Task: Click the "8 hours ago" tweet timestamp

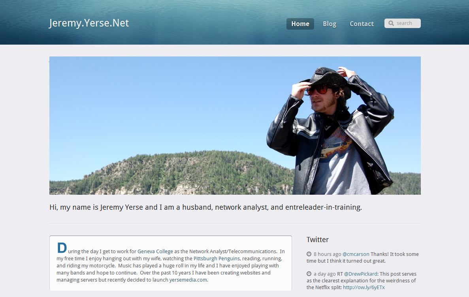Action: coord(327,254)
